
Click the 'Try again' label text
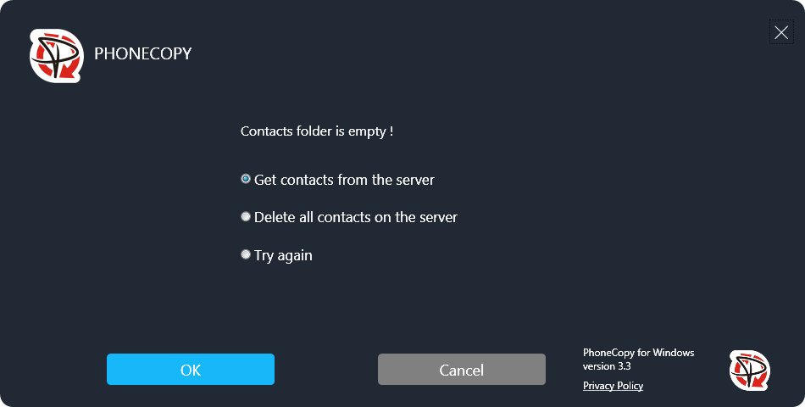click(283, 254)
